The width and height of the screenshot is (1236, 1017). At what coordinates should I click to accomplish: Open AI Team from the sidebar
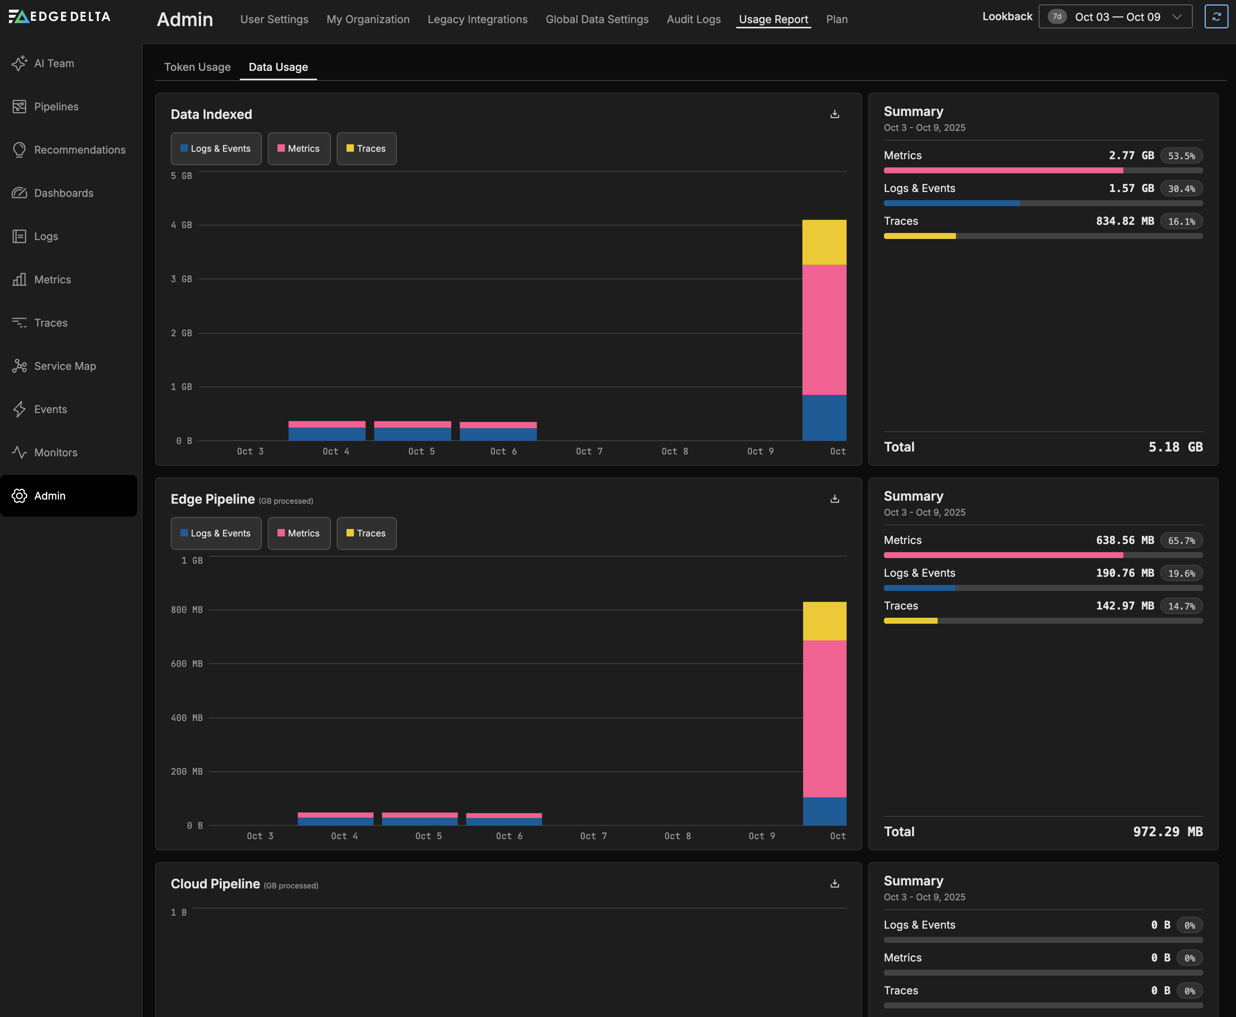click(x=54, y=63)
